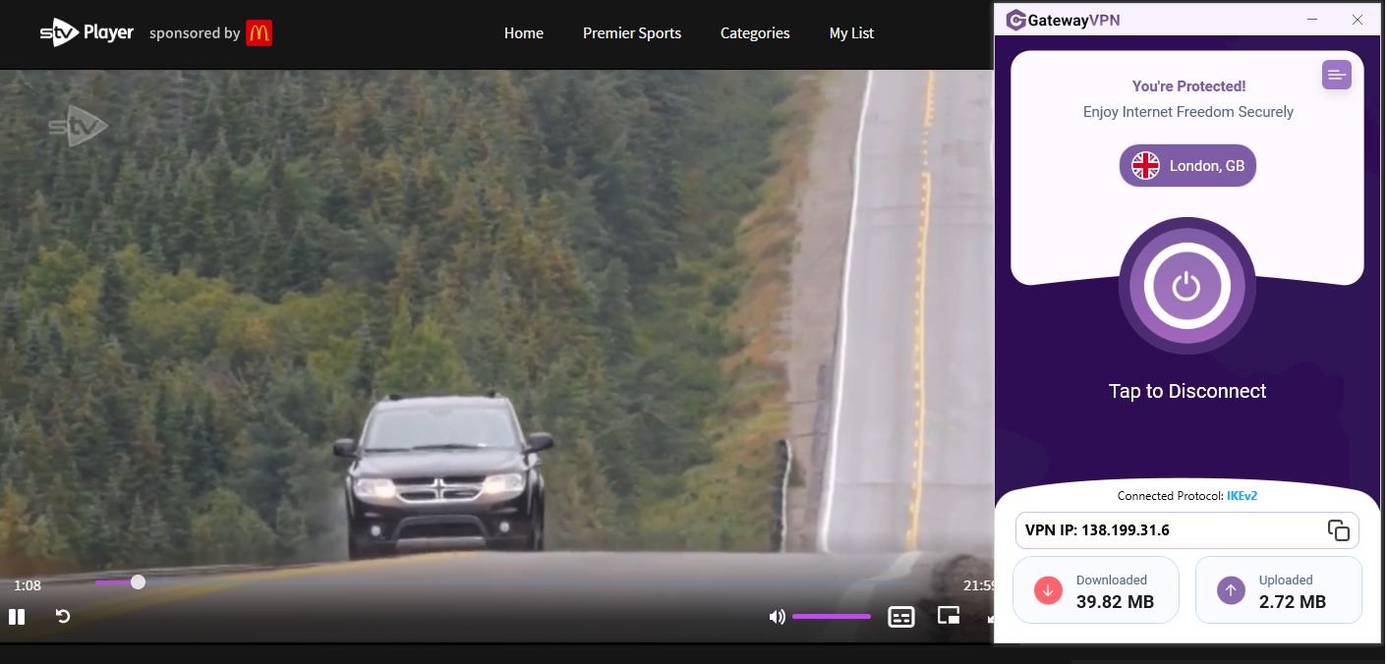Tap the power button to disconnect VPN
This screenshot has height=664, width=1387.
tap(1186, 286)
